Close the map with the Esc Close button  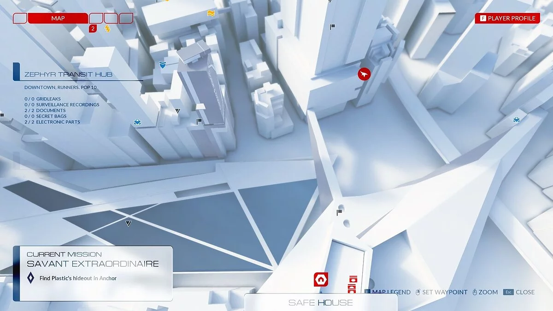(x=519, y=292)
